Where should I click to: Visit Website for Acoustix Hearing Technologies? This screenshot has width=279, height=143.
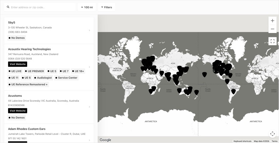(17, 64)
